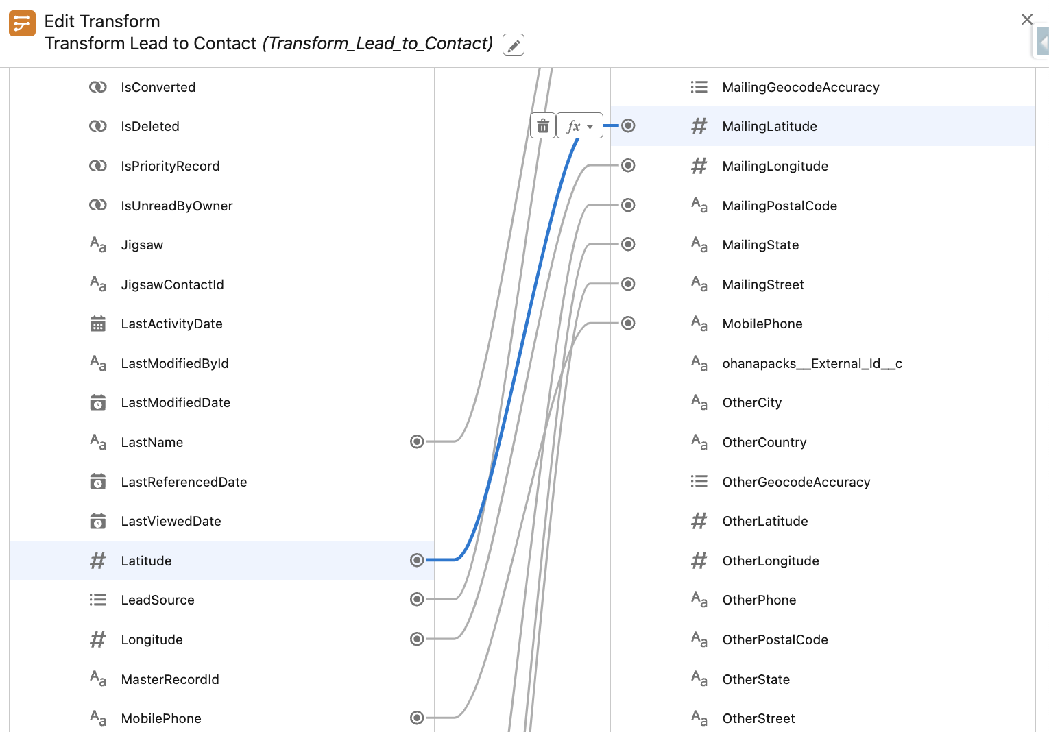
Task: Select the Latitude source connector node
Action: point(417,561)
